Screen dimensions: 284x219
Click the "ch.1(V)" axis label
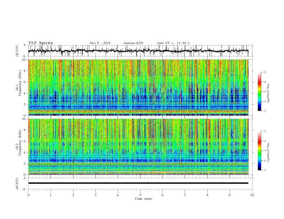point(17,51)
